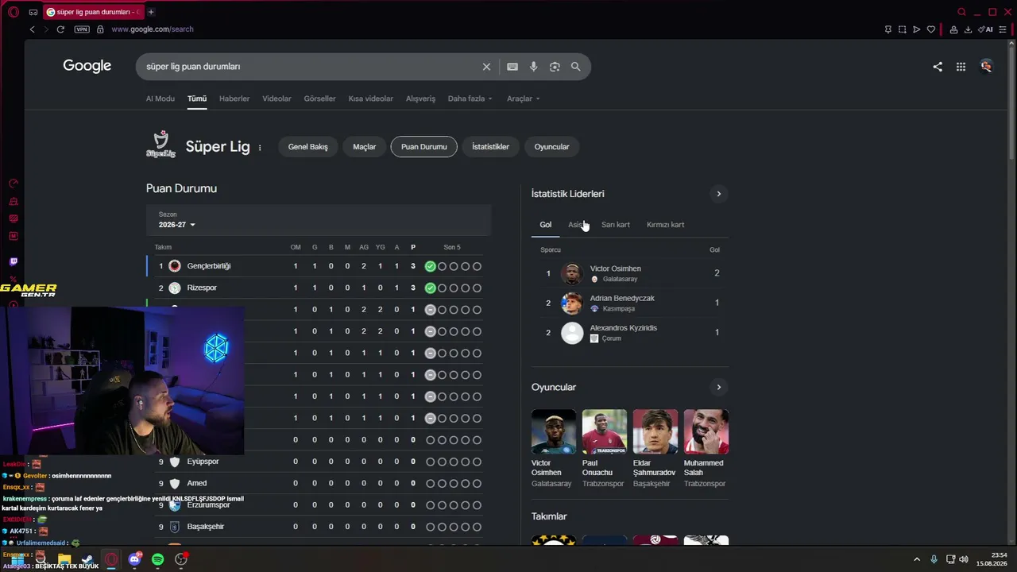Screen dimensions: 1017x572
Task: Open the Easy Setup lines icon
Action: coord(1003,29)
